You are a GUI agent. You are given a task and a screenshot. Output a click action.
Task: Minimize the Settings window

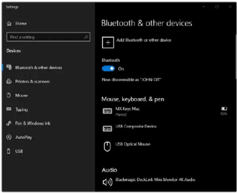204,7
